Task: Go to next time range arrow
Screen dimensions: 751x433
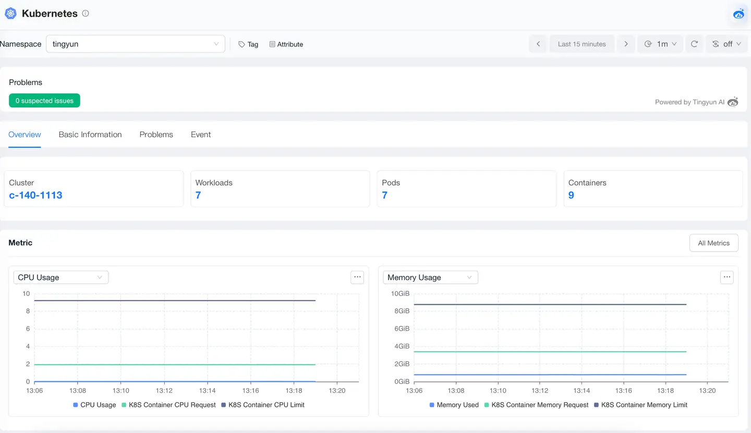Action: click(x=626, y=44)
